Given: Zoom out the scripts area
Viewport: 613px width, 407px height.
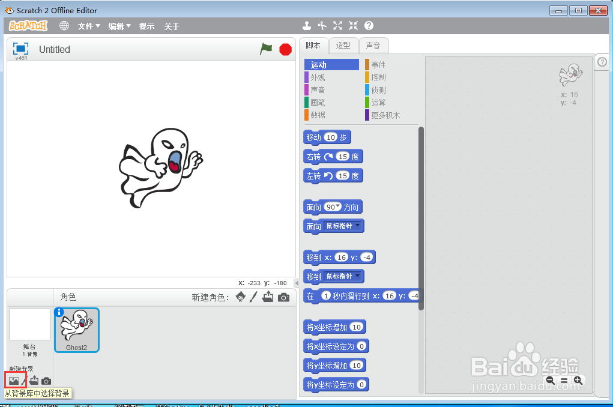Looking at the screenshot, I should 551,381.
